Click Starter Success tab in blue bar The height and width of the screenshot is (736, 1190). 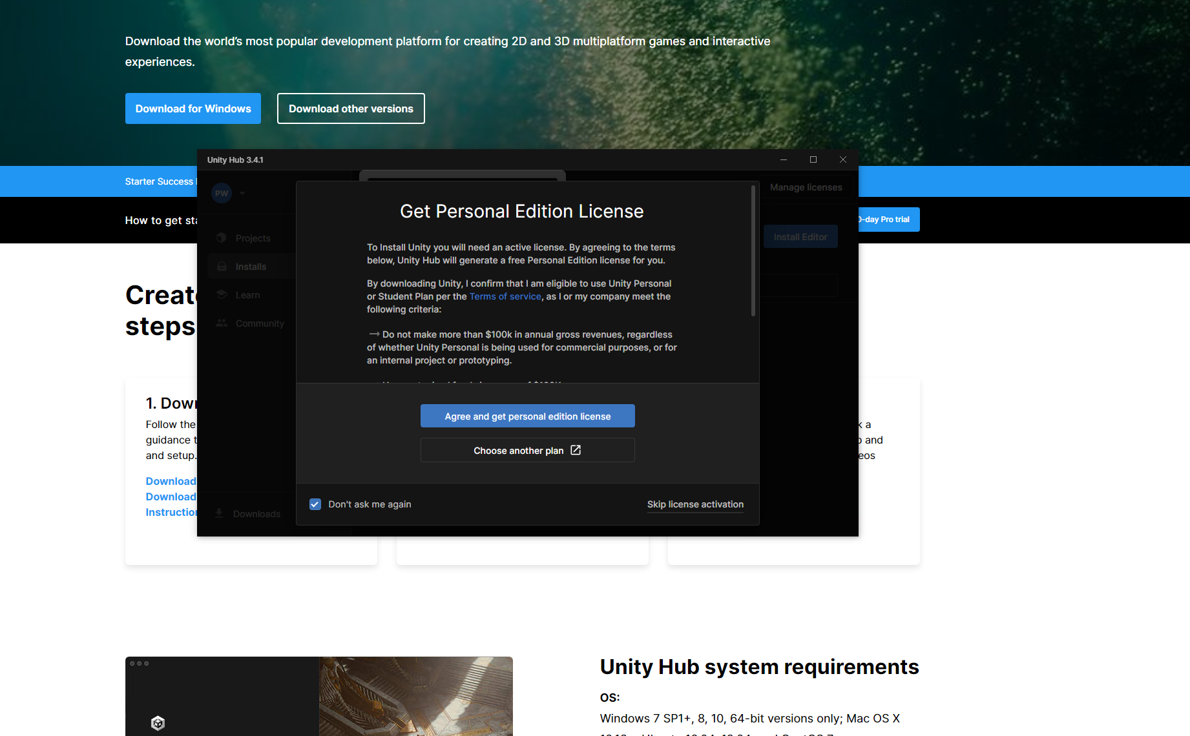click(160, 181)
